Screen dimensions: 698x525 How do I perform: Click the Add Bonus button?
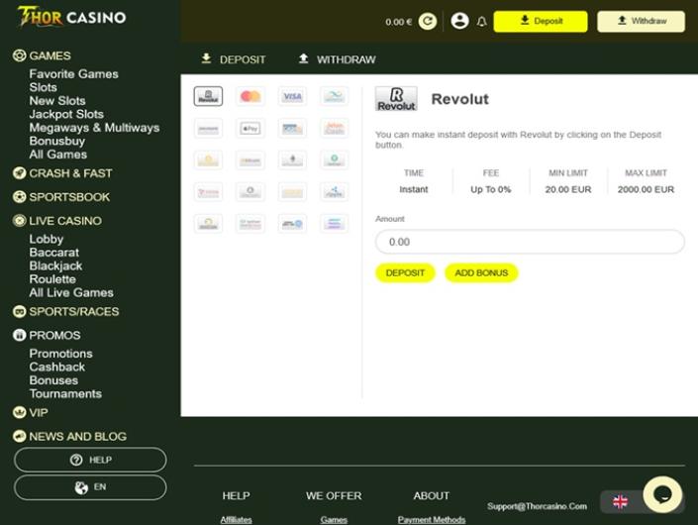[x=481, y=272]
